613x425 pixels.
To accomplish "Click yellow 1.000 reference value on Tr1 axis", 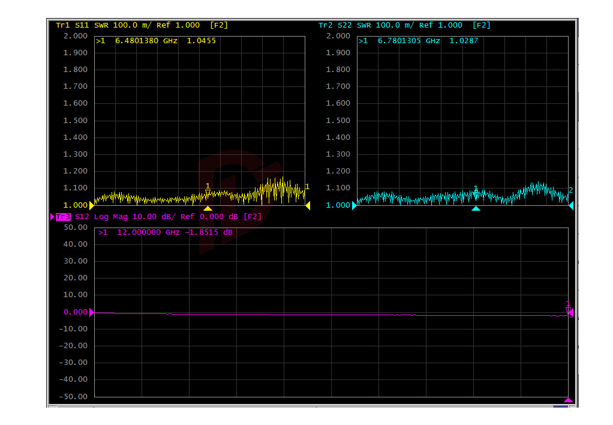I will (x=76, y=205).
